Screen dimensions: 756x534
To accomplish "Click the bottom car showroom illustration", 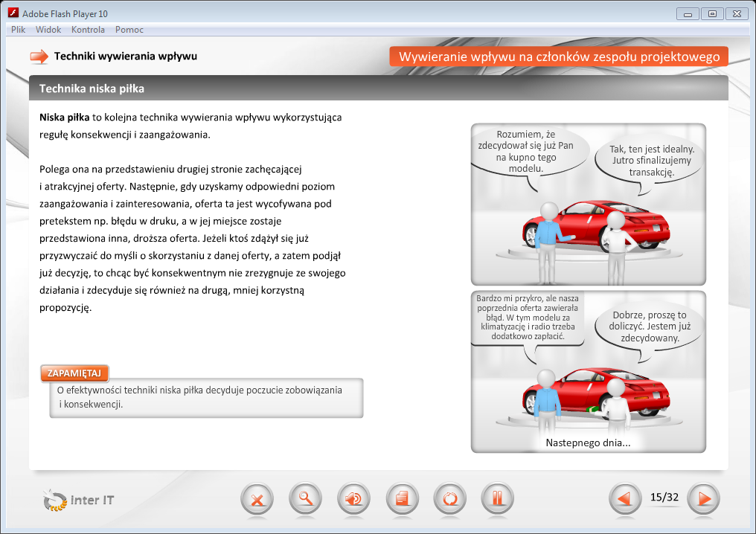I will pyautogui.click(x=589, y=372).
